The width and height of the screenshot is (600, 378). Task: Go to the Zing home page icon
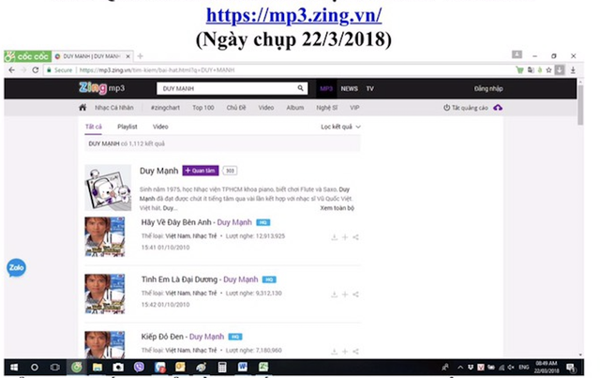click(82, 108)
